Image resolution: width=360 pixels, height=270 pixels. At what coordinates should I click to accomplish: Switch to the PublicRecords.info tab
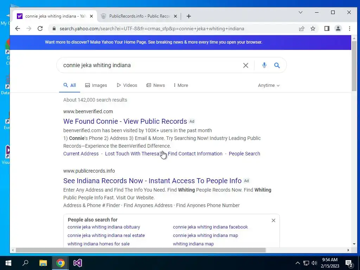(x=139, y=16)
